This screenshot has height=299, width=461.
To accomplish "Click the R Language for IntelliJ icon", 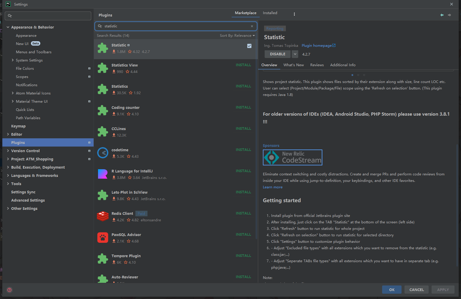I will coord(103,174).
